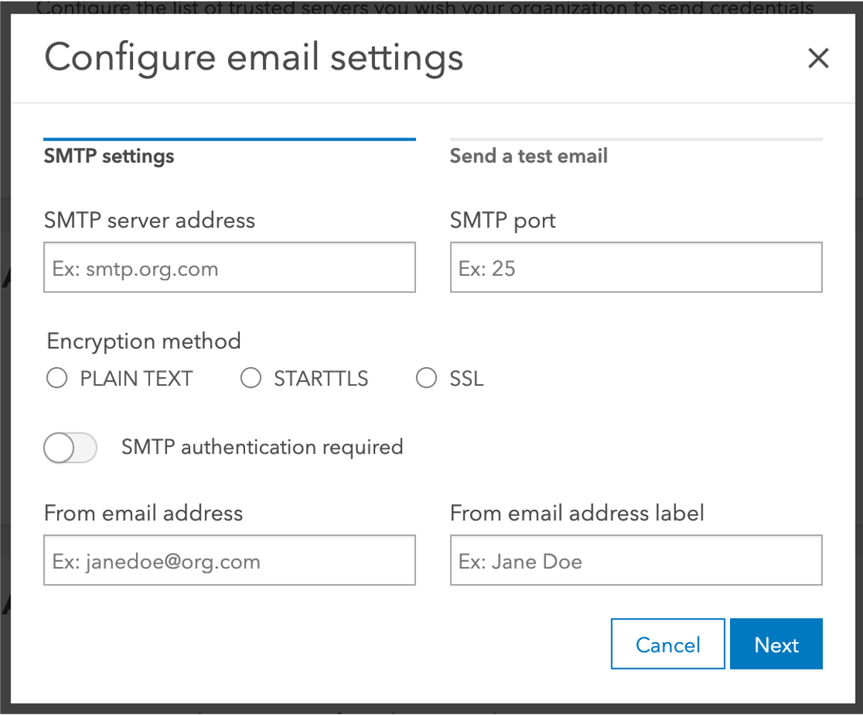
Task: Select the PLAIN TEXT encryption method
Action: tap(56, 378)
